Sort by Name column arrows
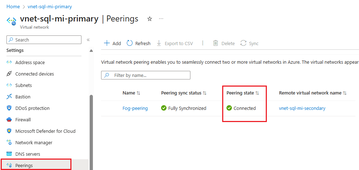 138,93
